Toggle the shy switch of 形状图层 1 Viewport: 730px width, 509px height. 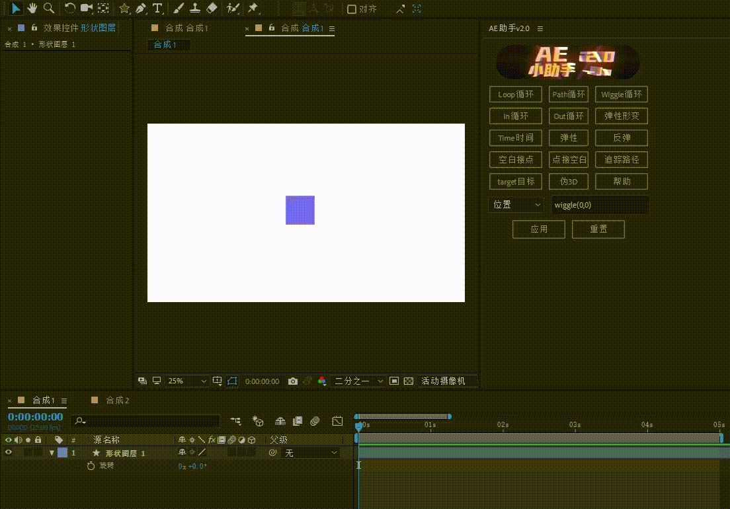coord(182,452)
